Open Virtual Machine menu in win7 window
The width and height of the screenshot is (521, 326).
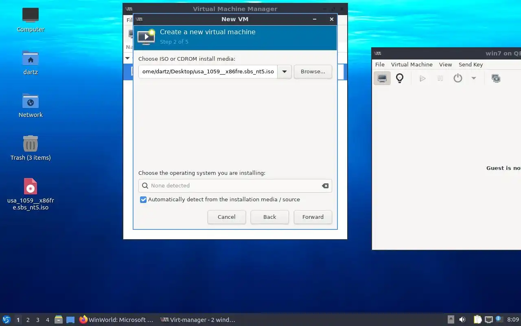[412, 64]
